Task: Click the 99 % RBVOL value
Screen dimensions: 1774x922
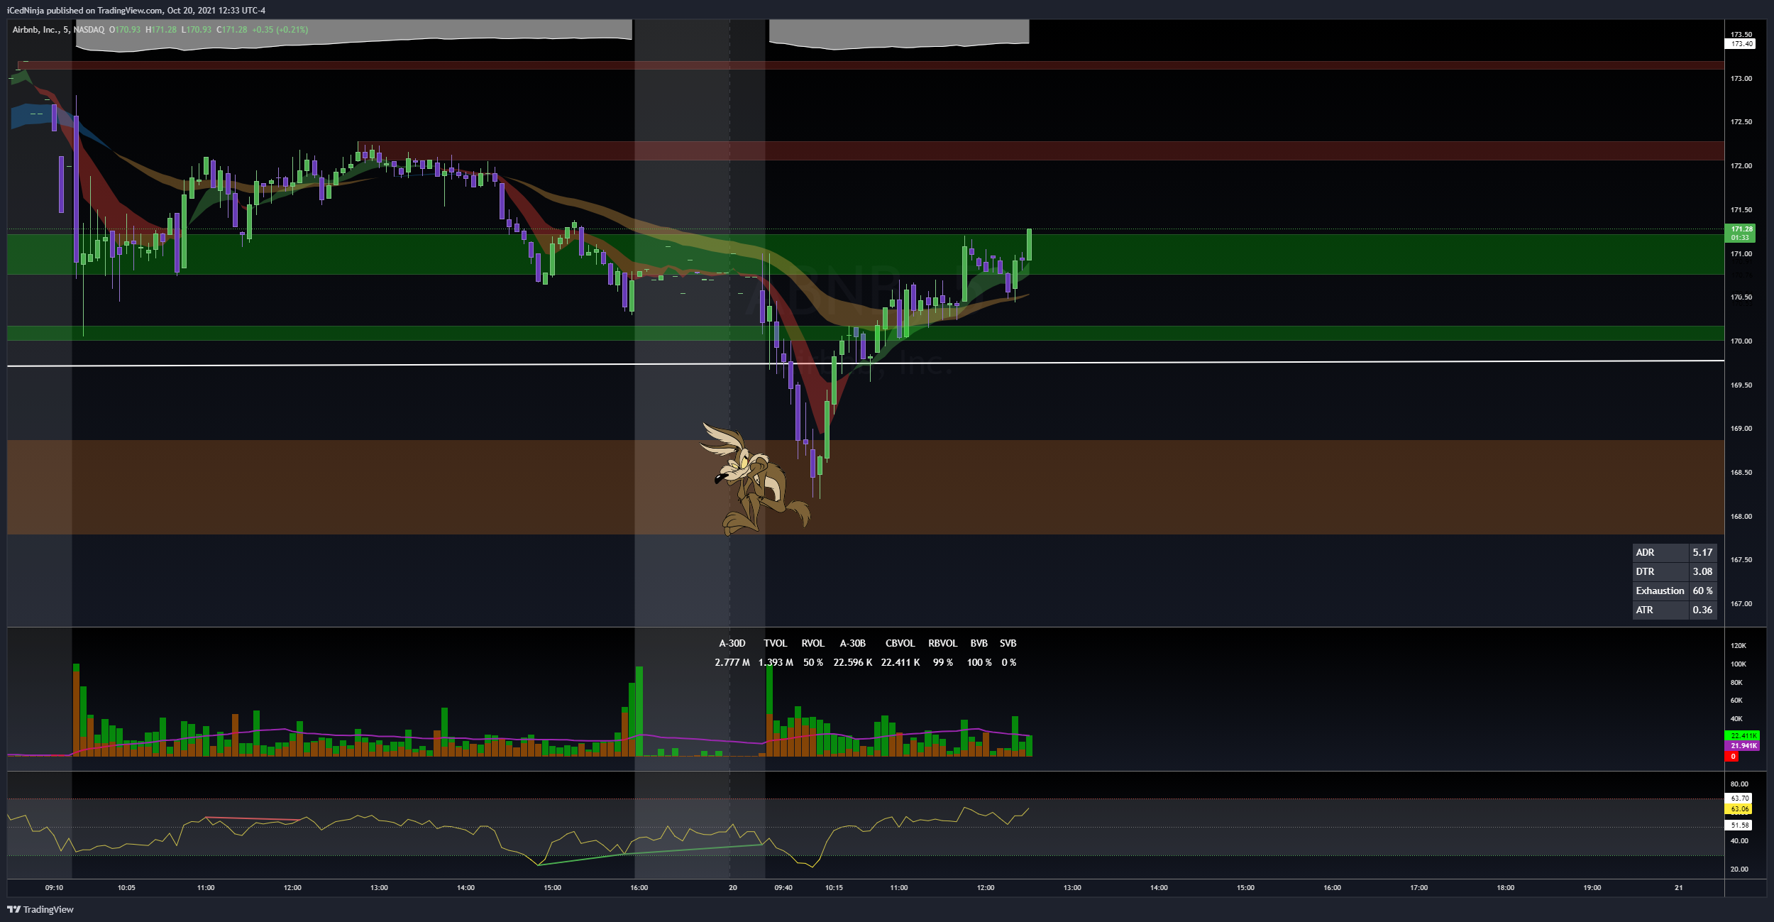Action: tap(943, 663)
